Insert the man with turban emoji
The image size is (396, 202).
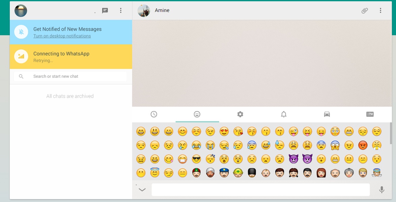210,173
